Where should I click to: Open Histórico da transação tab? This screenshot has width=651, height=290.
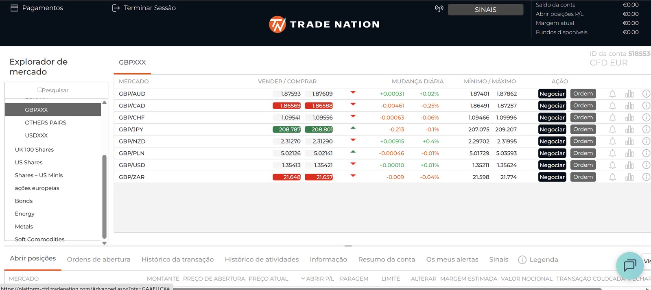(x=177, y=259)
